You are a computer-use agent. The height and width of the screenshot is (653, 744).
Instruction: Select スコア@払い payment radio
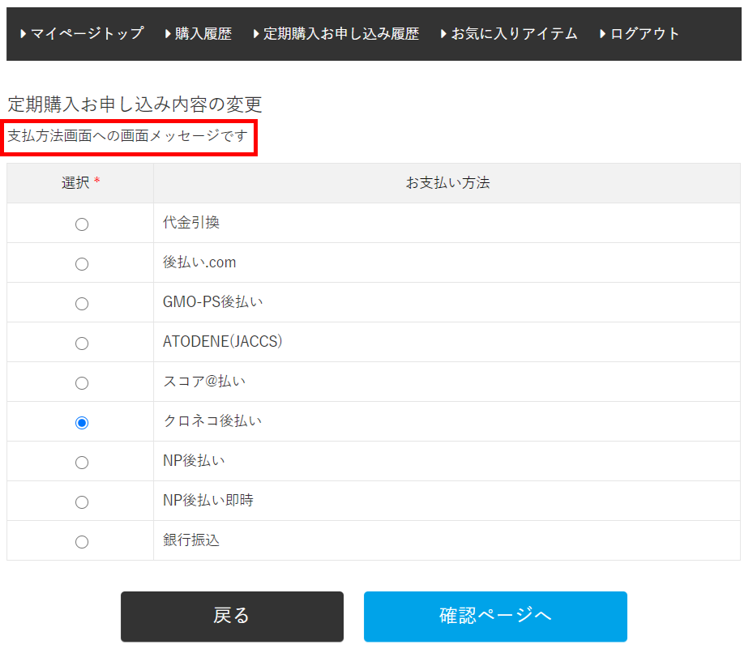pos(82,383)
